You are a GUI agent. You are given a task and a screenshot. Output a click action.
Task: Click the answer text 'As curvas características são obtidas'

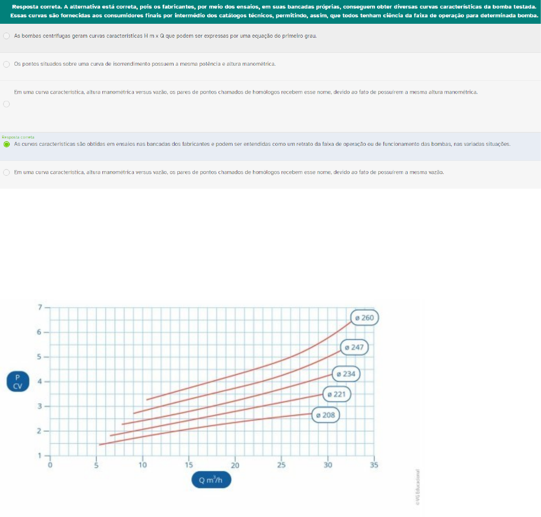(62, 144)
